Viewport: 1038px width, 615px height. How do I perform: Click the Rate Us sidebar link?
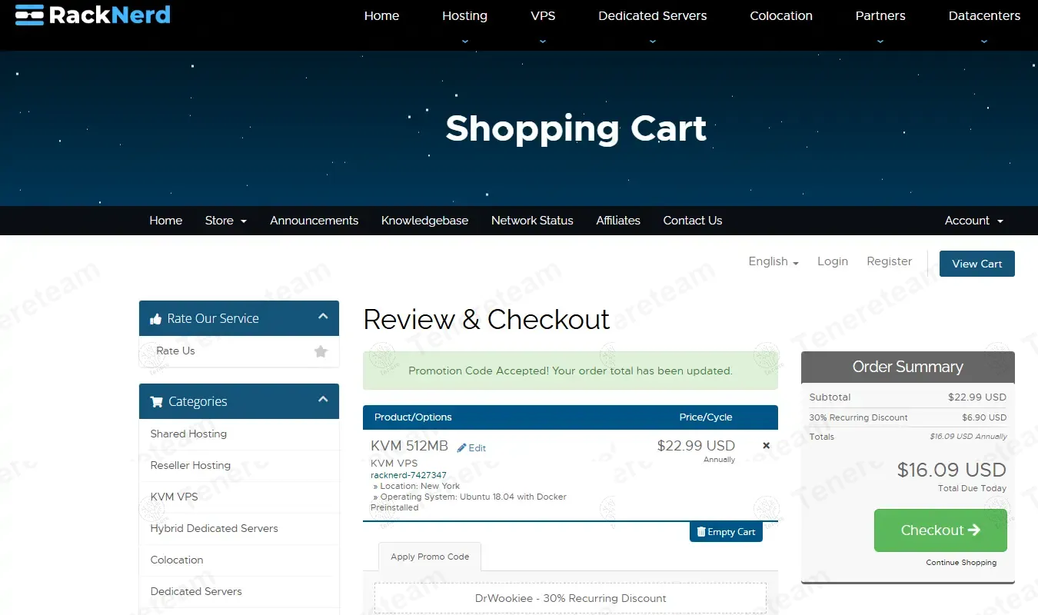[175, 351]
